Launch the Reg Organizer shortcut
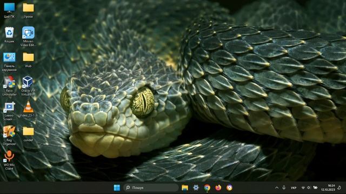Screen dimensions: 346x194 [9, 135]
